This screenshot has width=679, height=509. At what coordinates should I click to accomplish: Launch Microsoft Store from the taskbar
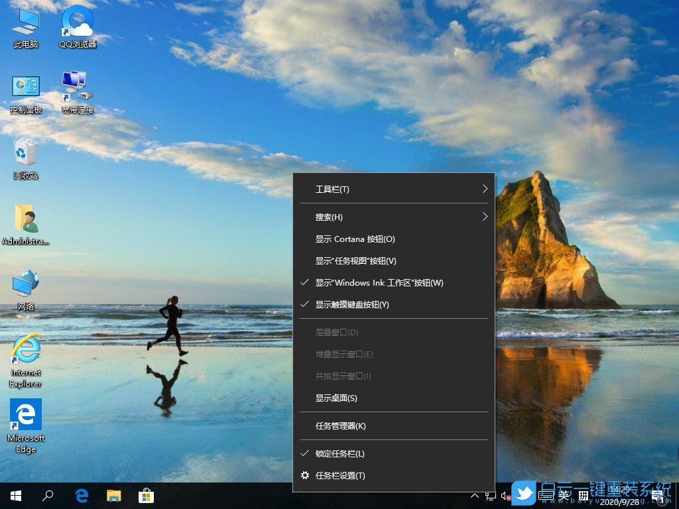146,496
